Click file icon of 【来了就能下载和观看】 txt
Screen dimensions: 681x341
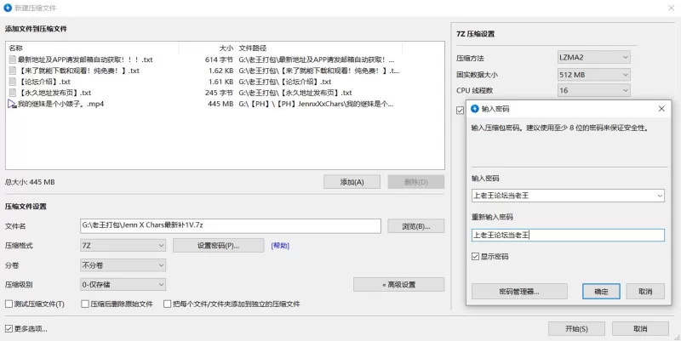pyautogui.click(x=12, y=71)
